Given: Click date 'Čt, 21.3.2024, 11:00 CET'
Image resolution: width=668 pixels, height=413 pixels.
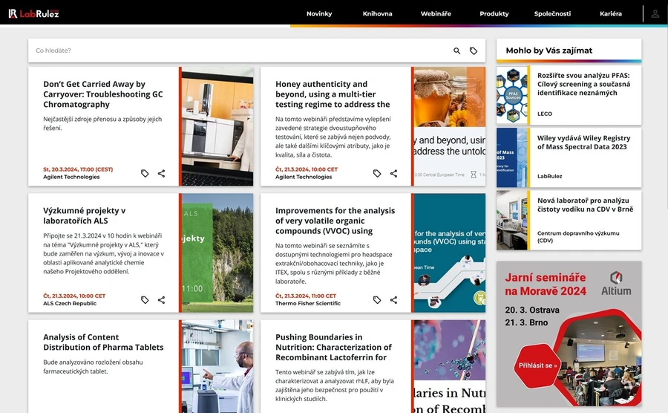Looking at the screenshot, I should click(x=306, y=296).
